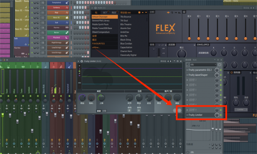Click the envelope A attack knob in FLEX
Image resolution: width=257 pixels, height=154 pixels.
tap(214, 53)
